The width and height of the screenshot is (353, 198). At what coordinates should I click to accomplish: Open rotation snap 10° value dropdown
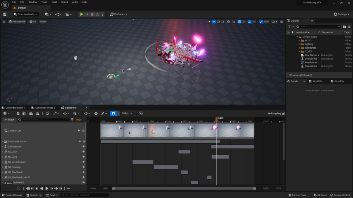[254, 22]
